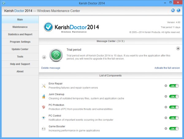Viewport: 184px width, 139px height.
Task: Open PC Protection settings gear
Action: click(x=166, y=107)
